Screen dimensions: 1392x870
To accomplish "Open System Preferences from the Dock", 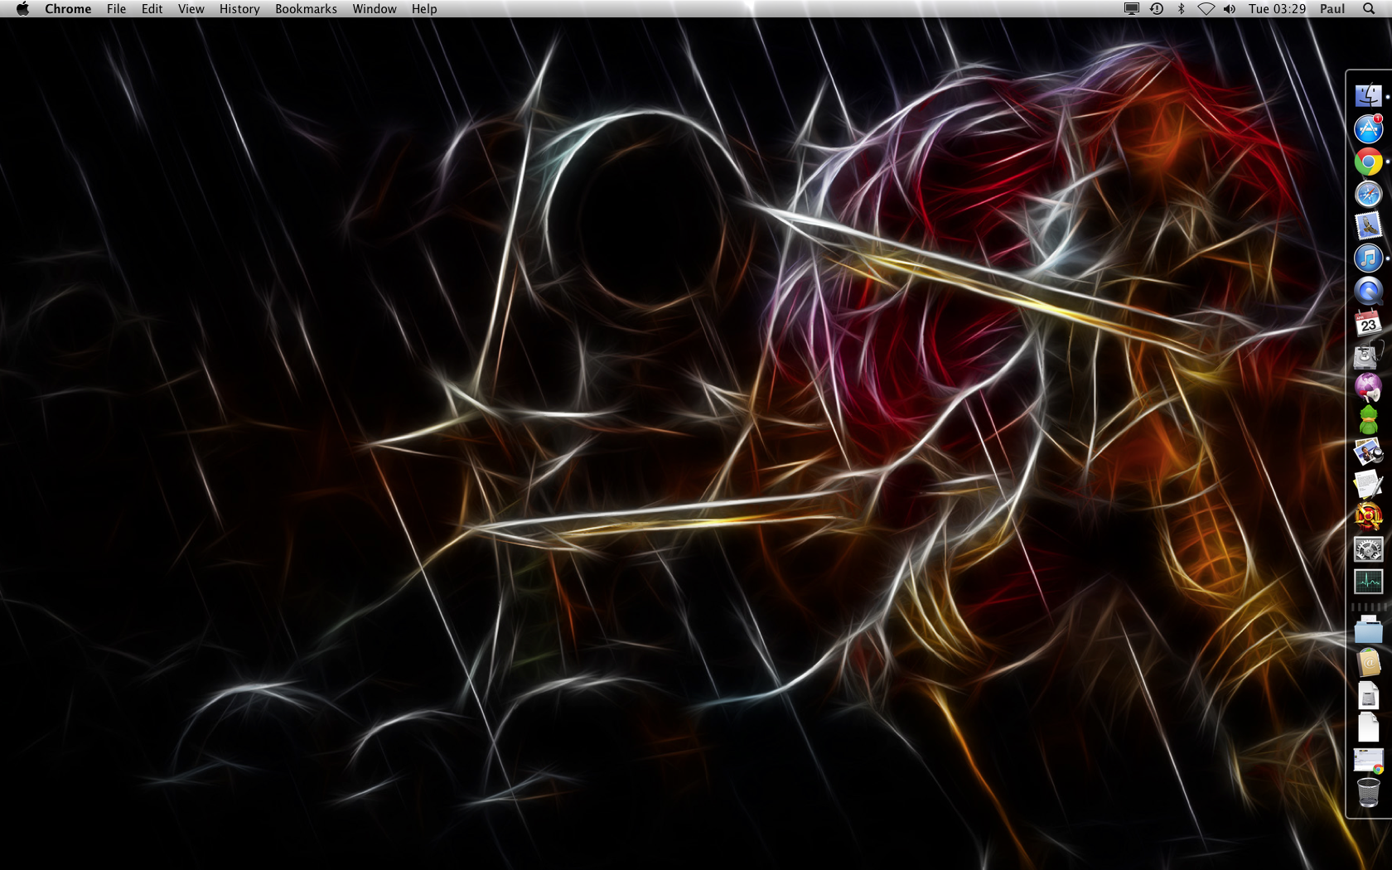I will 1368,549.
